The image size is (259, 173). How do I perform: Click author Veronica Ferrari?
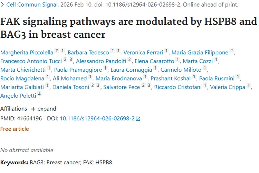tap(143, 53)
